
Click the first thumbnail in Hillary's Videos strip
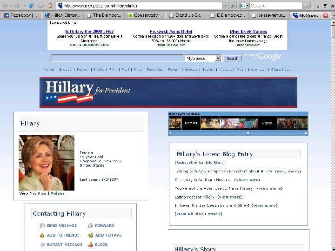tap(175, 123)
